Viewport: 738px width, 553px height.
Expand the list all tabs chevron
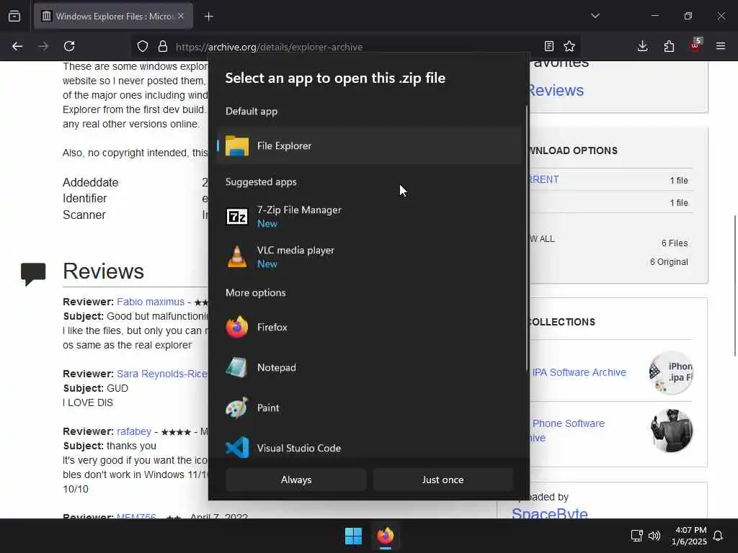pos(595,16)
